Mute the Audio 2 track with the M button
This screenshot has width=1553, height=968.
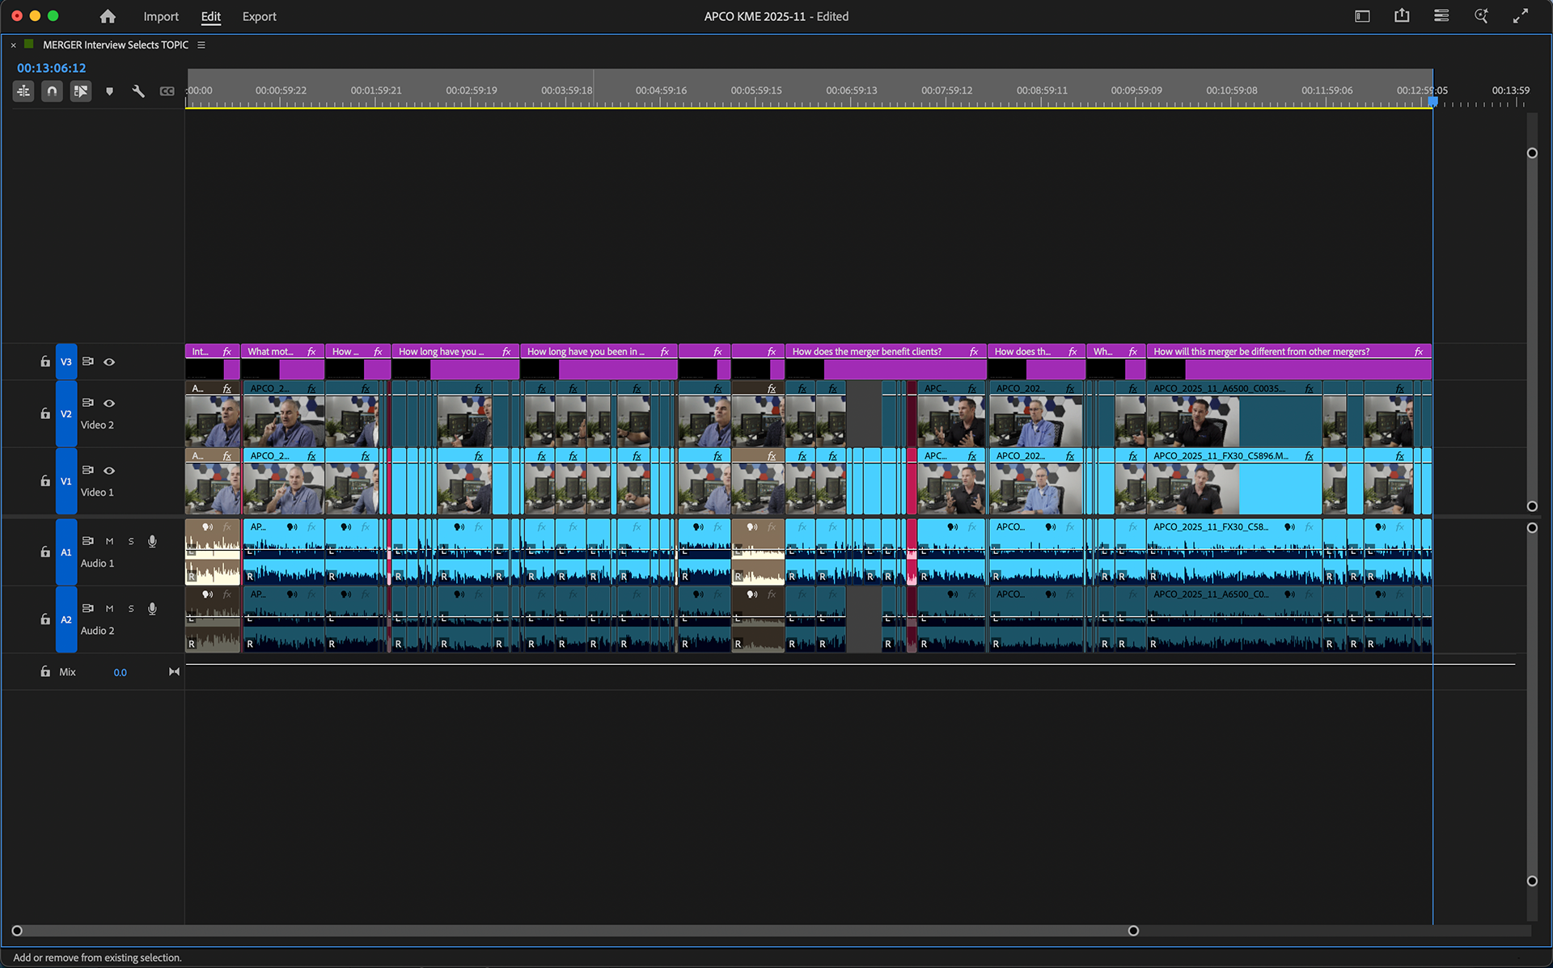point(109,608)
